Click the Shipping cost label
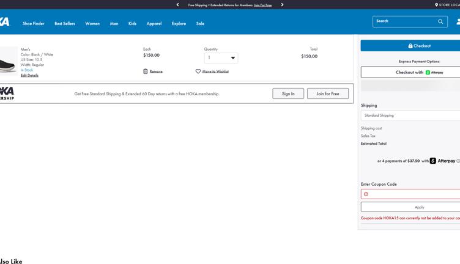Image resolution: width=460 pixels, height=264 pixels. tap(371, 128)
